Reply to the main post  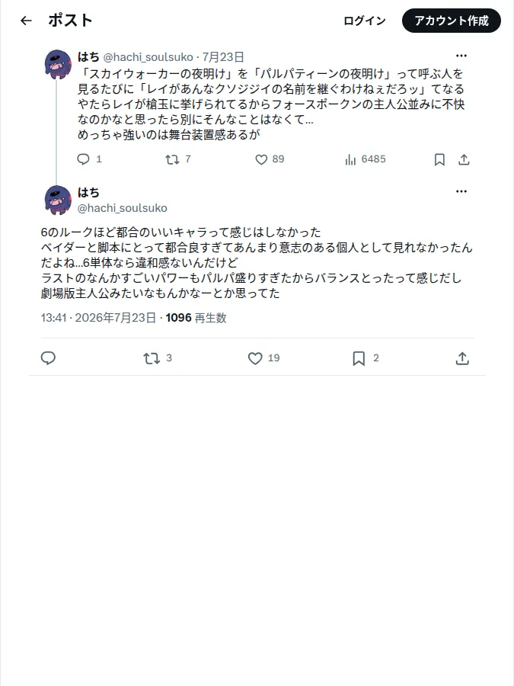pos(48,358)
